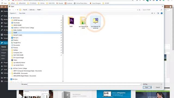Open the Moodle bookmark in Chrome
Screen dimensions: 174x98
tap(60, 3)
